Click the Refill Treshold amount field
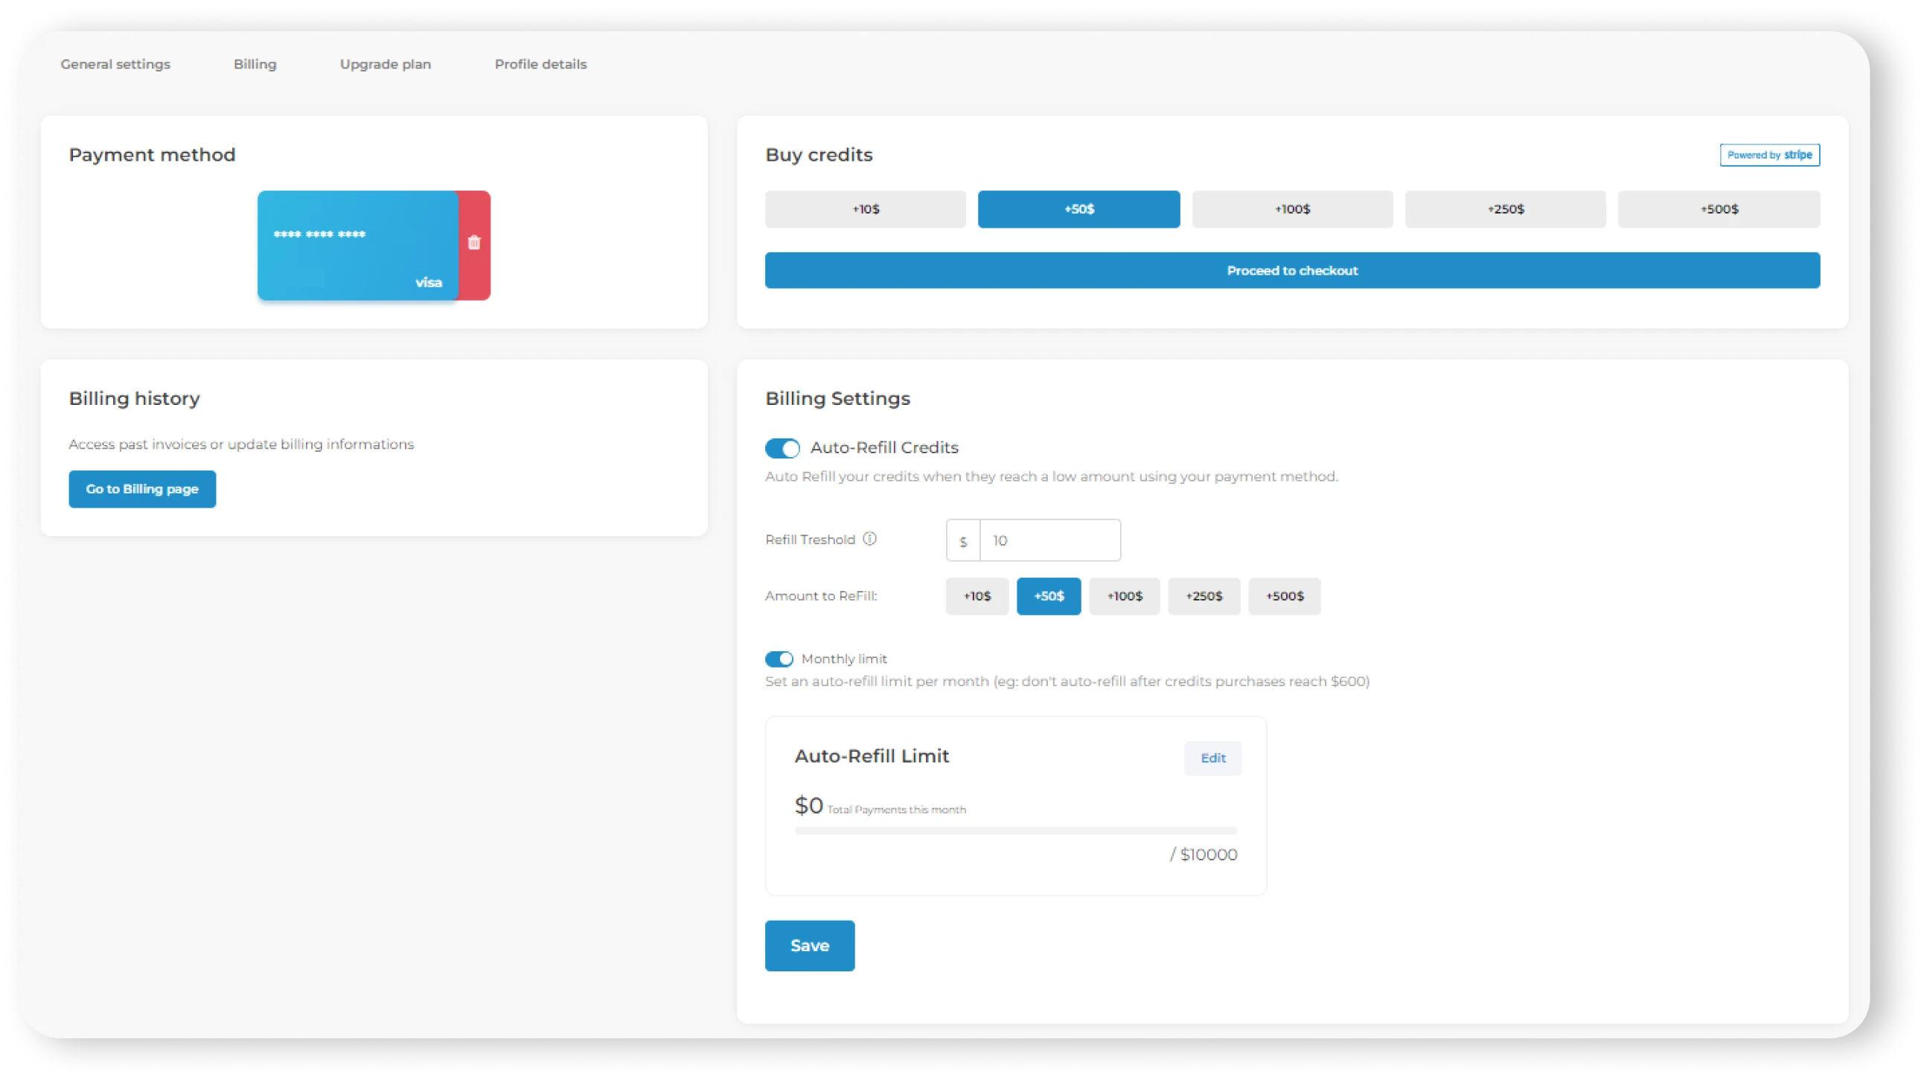Screen dimensions: 1924x1080 pyautogui.click(x=1049, y=540)
